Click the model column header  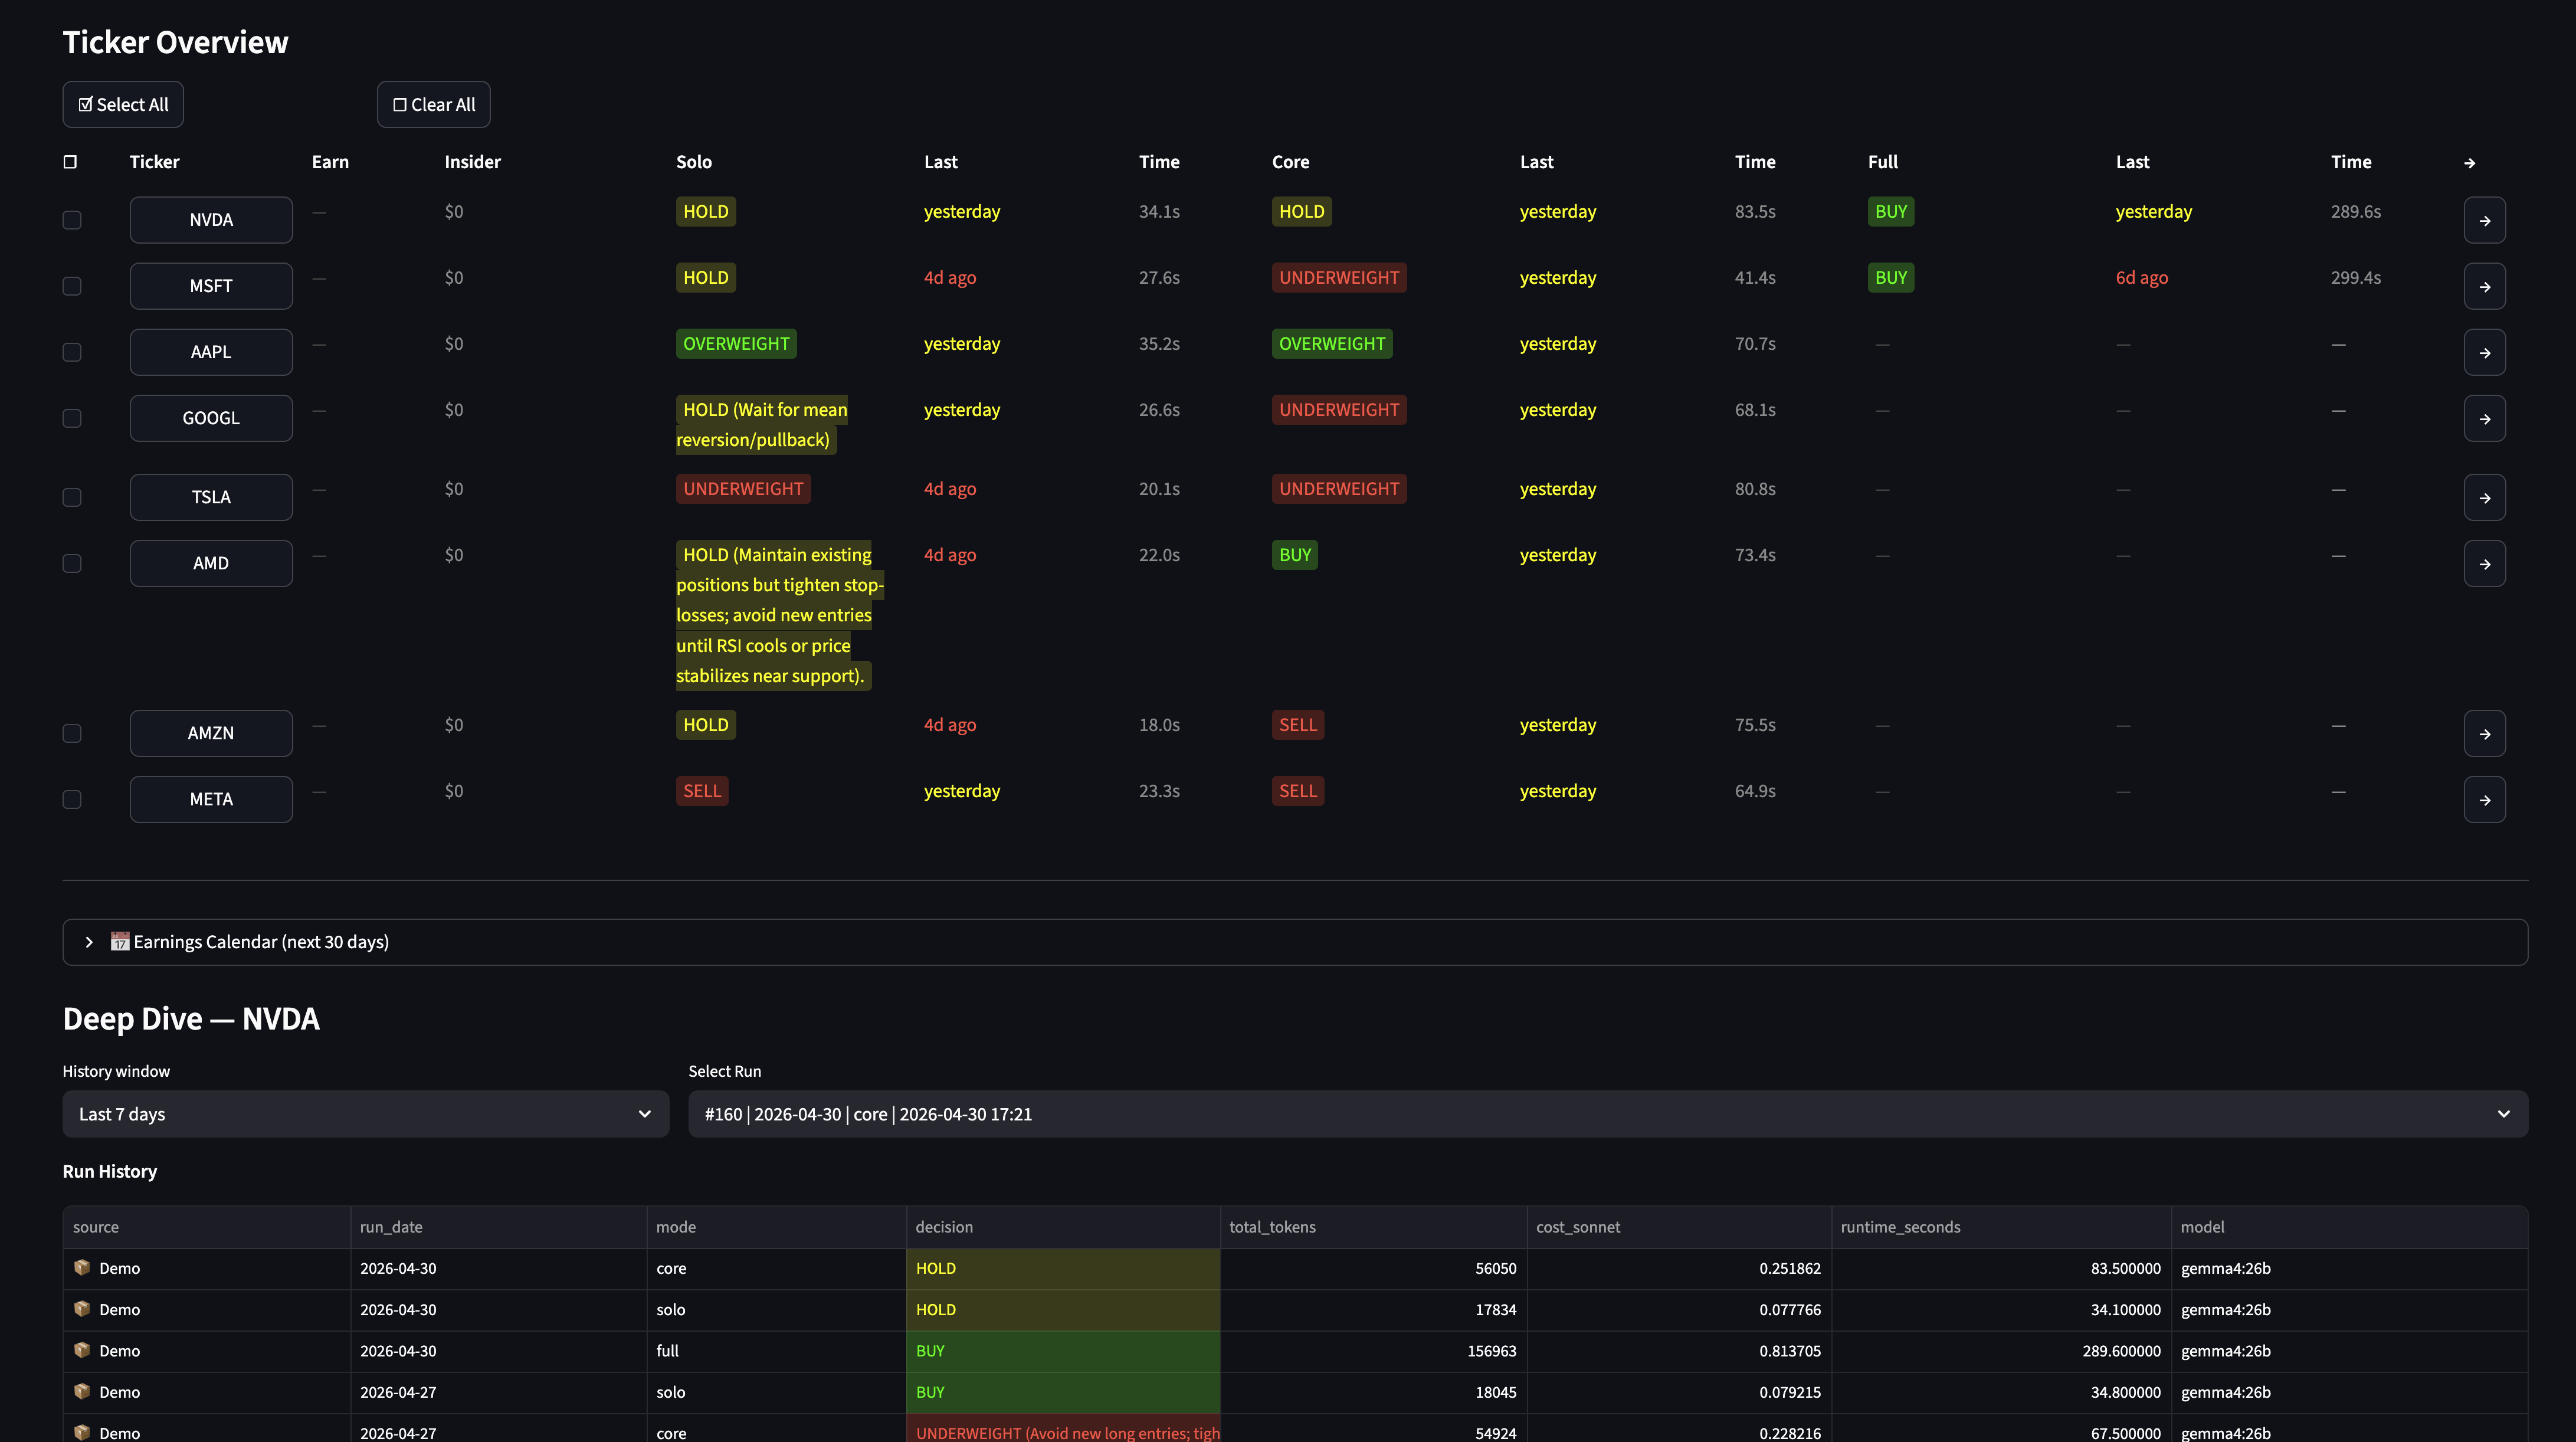pyautogui.click(x=2349, y=1227)
